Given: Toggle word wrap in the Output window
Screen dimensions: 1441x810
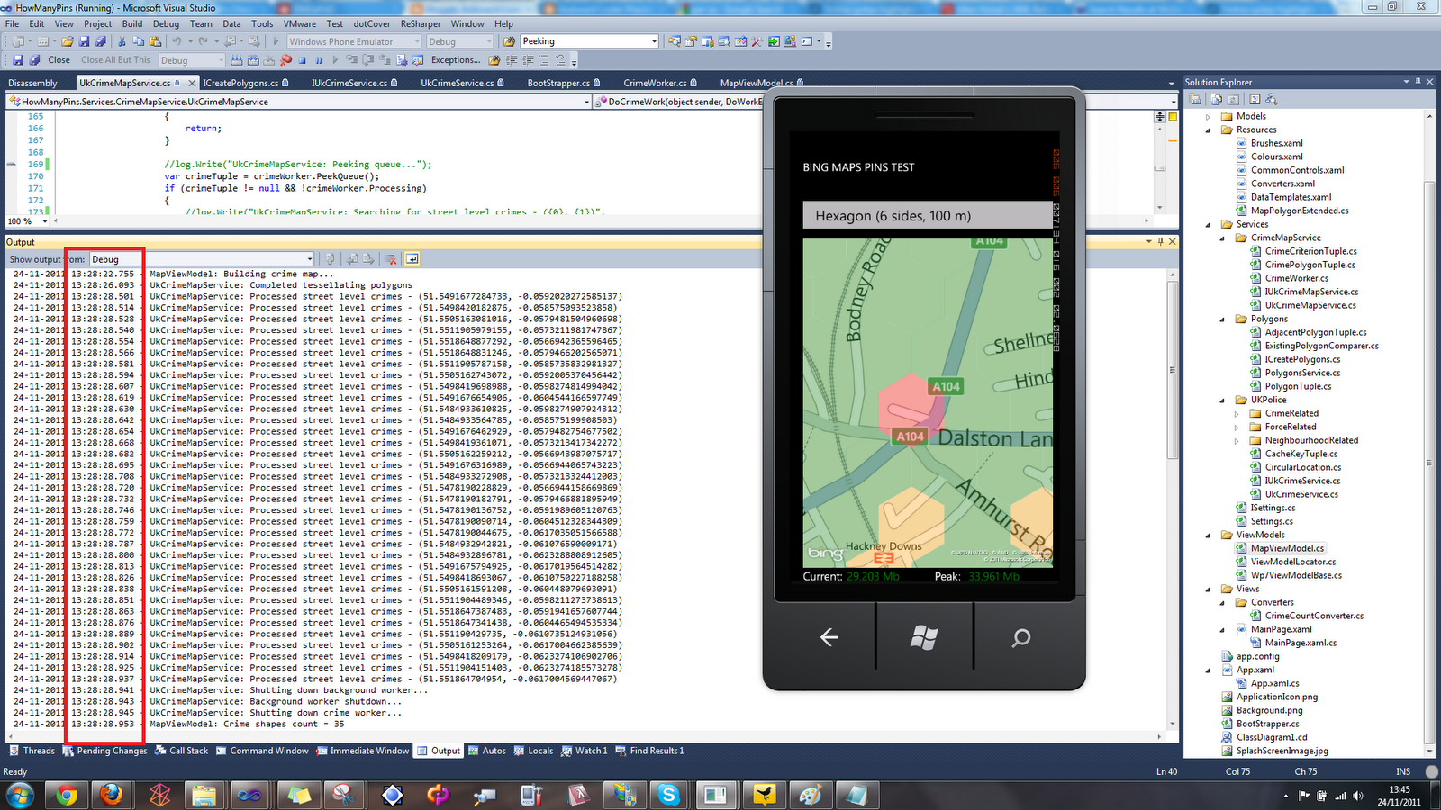Looking at the screenshot, I should pyautogui.click(x=412, y=259).
